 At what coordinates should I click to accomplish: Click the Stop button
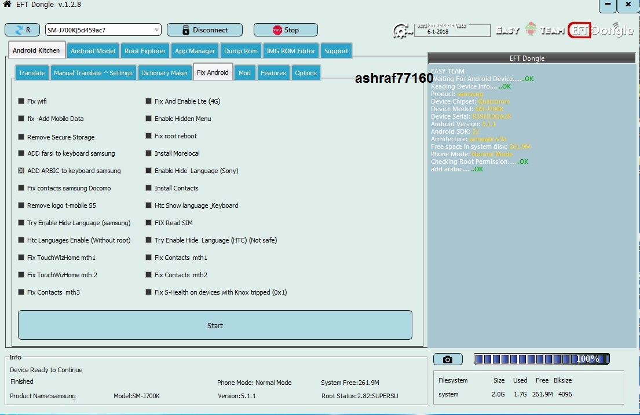tap(286, 30)
